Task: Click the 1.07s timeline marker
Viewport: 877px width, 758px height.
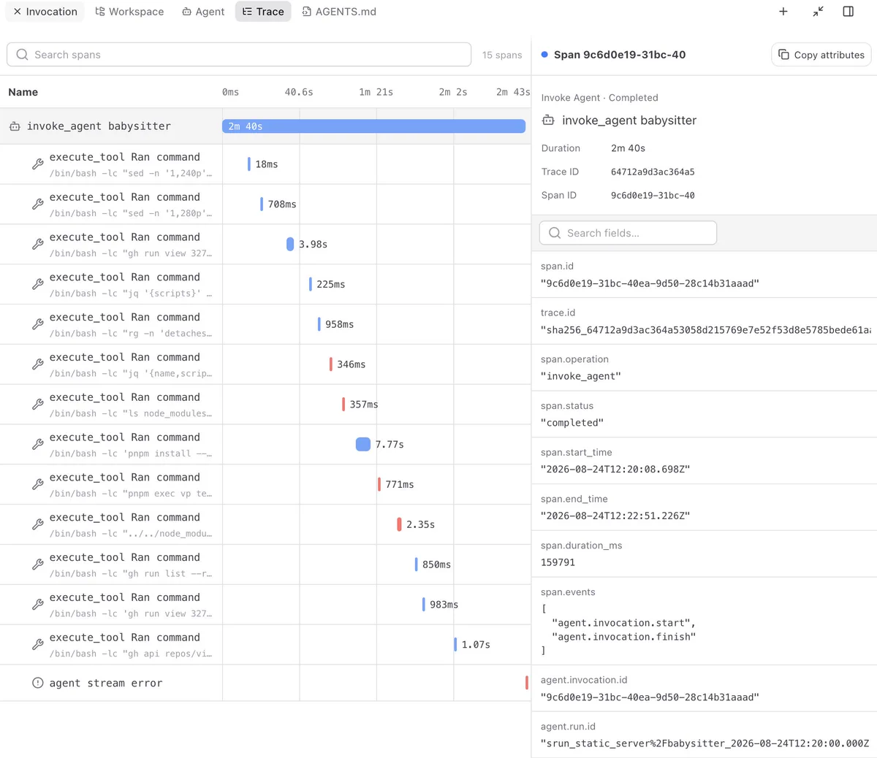Action: 455,644
